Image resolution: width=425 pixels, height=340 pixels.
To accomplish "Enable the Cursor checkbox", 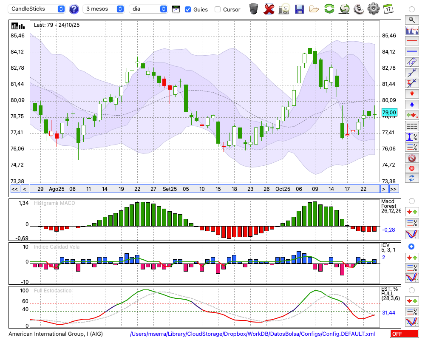I will click(x=217, y=9).
